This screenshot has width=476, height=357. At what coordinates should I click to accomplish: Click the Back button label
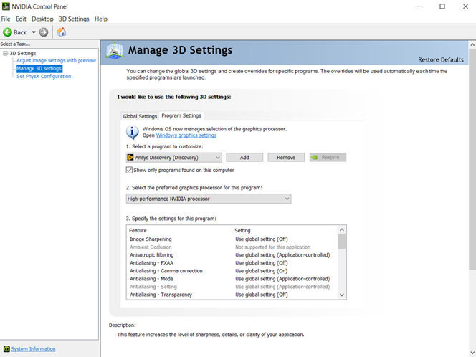(20, 32)
